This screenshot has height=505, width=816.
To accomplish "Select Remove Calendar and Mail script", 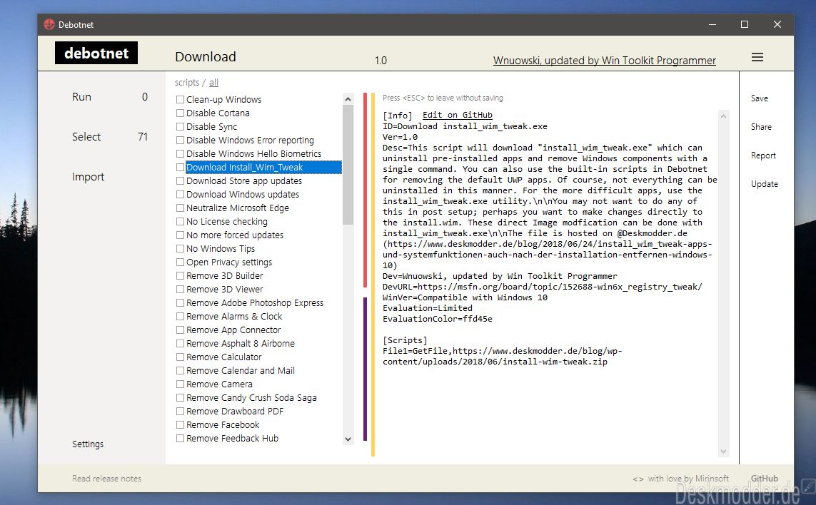I will pos(241,370).
